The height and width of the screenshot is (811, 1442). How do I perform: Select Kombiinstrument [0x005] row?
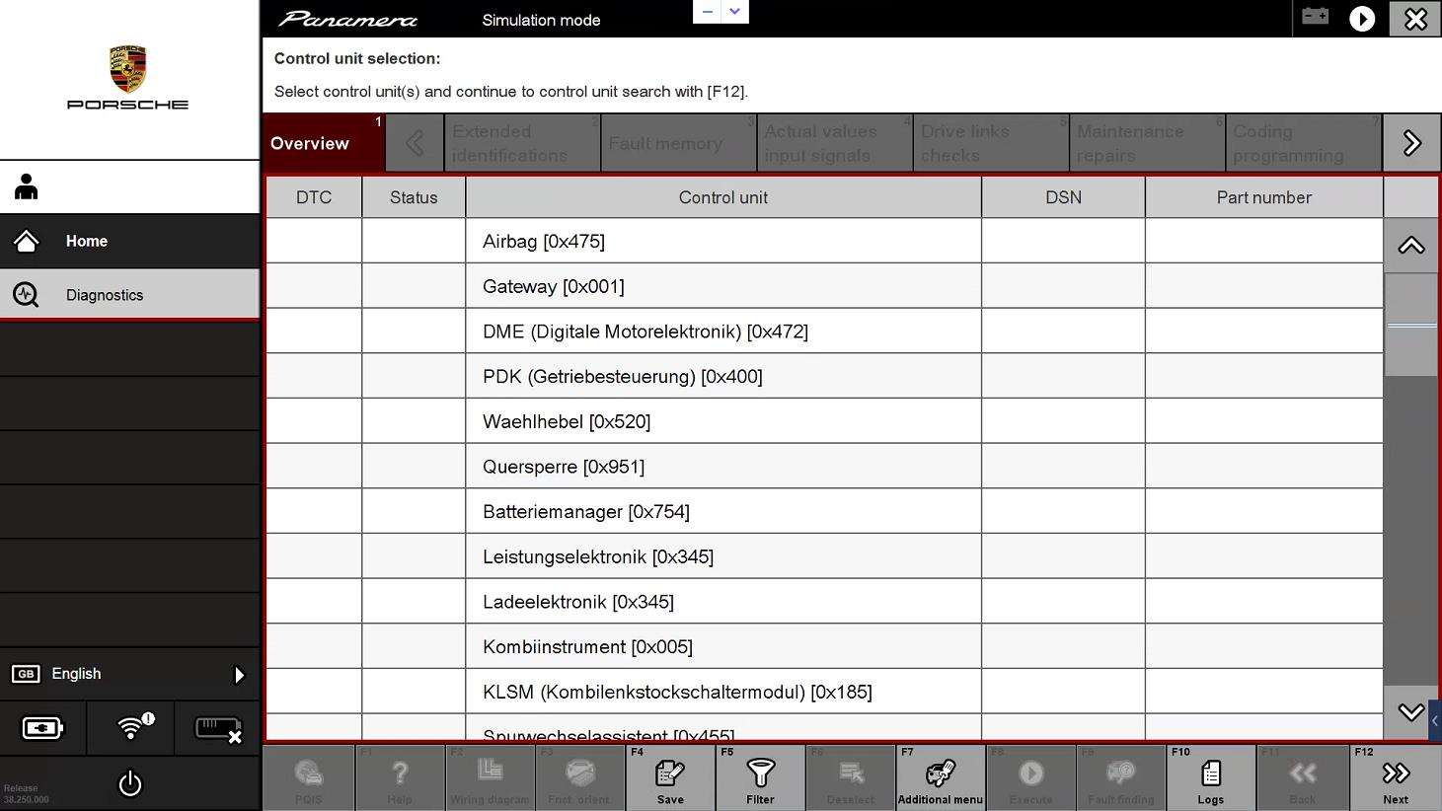[824, 646]
